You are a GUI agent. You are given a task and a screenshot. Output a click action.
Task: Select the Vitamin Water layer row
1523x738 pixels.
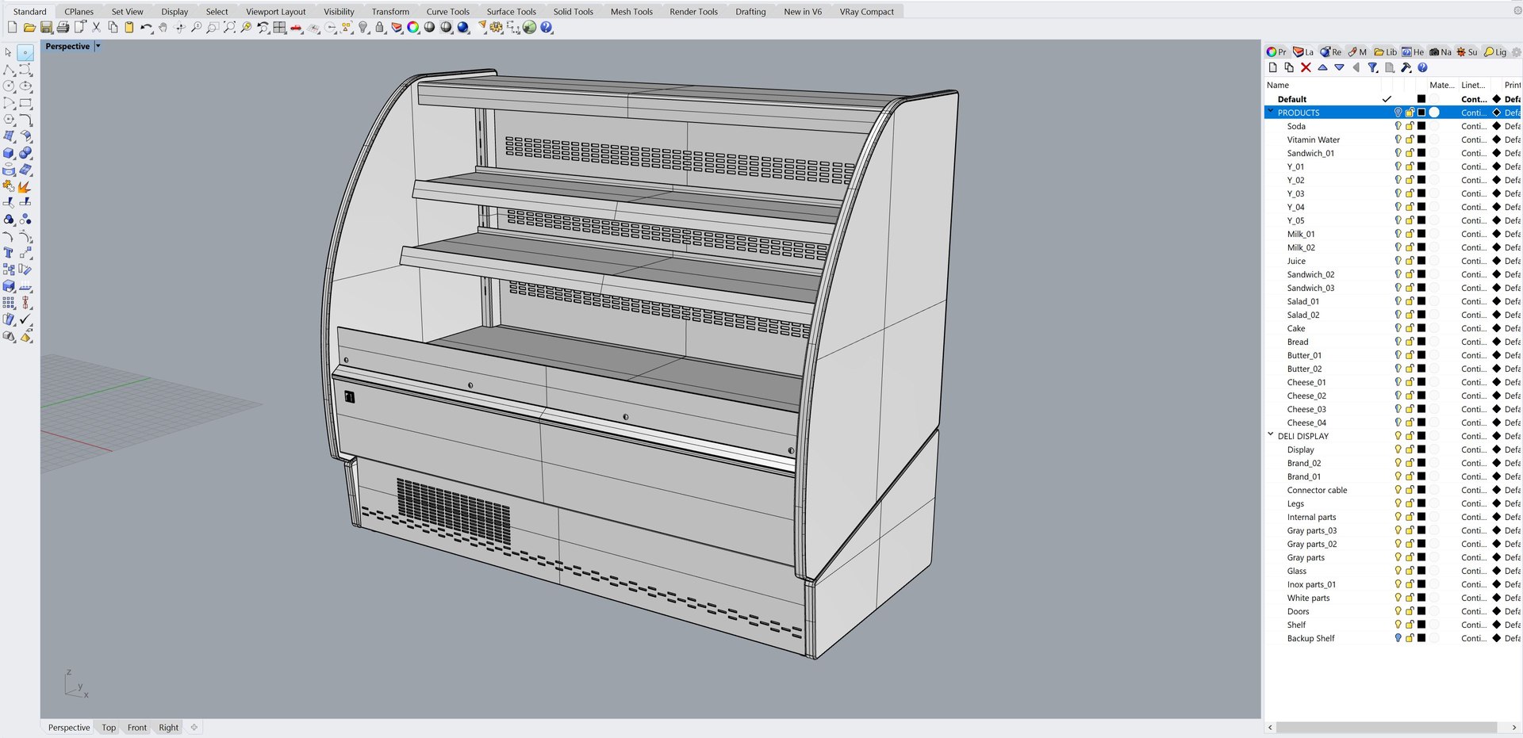(1393, 140)
